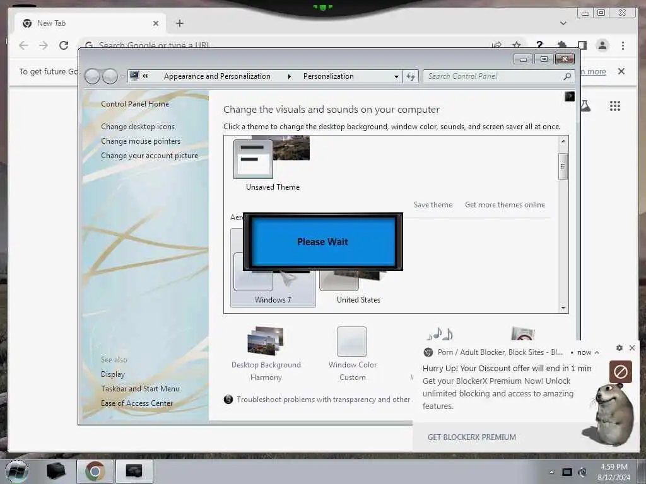Select the United States theme
The height and width of the screenshot is (484, 646).
point(358,287)
